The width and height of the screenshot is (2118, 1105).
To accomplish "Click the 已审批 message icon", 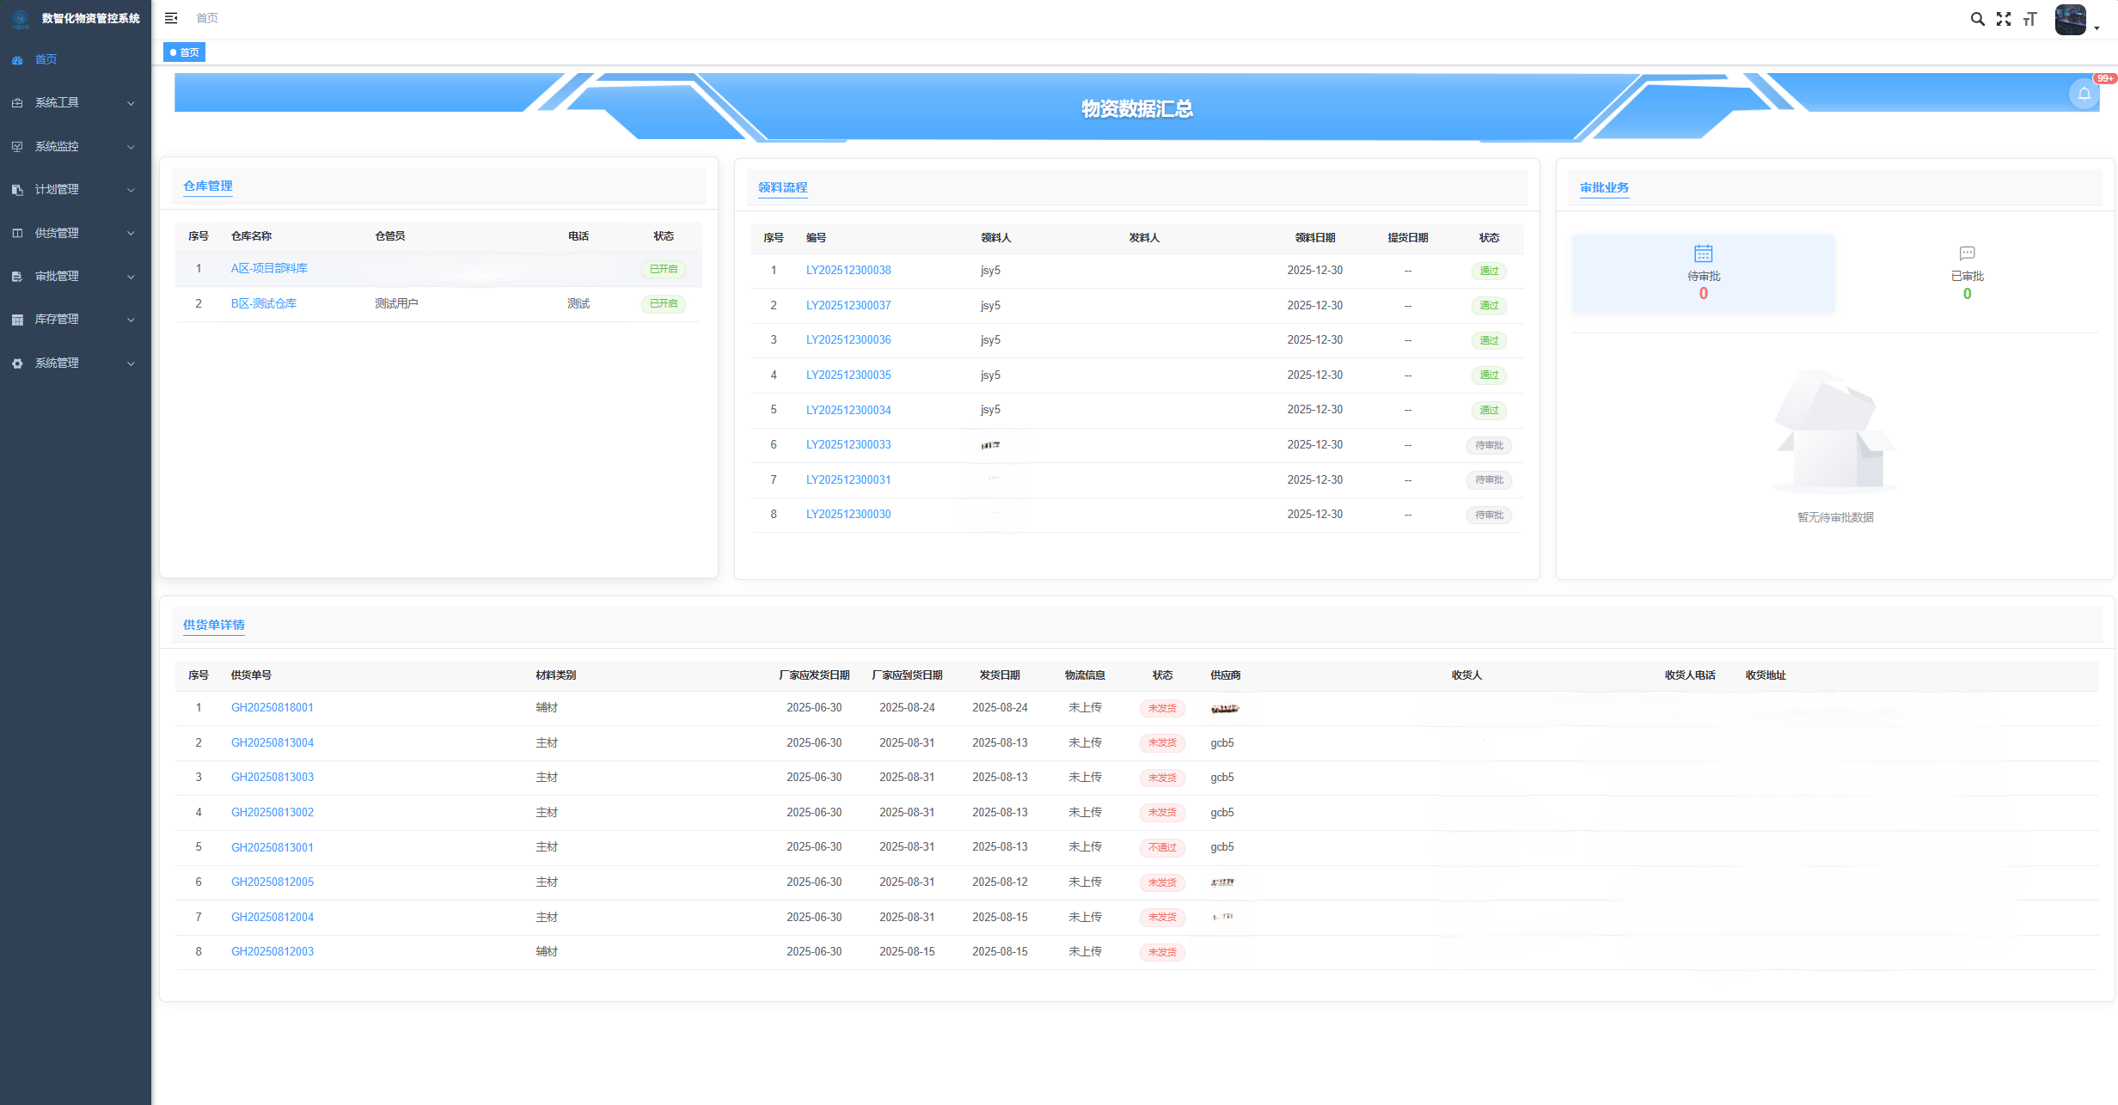I will [x=1967, y=253].
